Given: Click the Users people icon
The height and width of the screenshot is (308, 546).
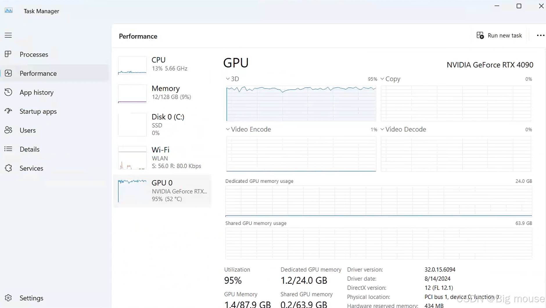Looking at the screenshot, I should point(8,130).
